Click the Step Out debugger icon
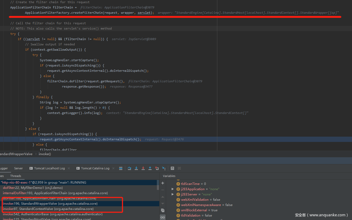Screen dimensions: 352x220 coord(150,168)
